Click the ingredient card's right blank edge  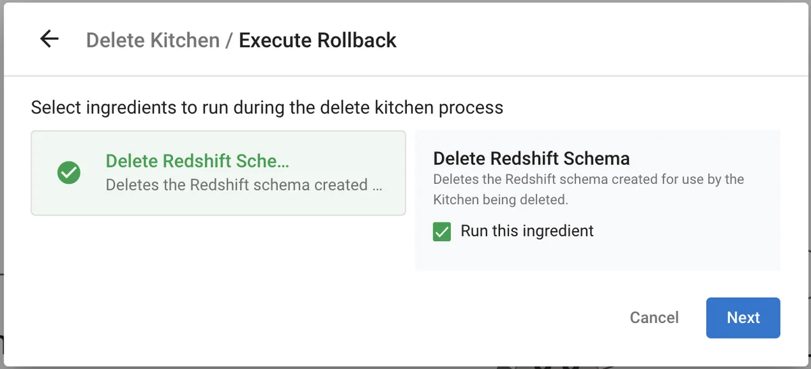[397, 173]
